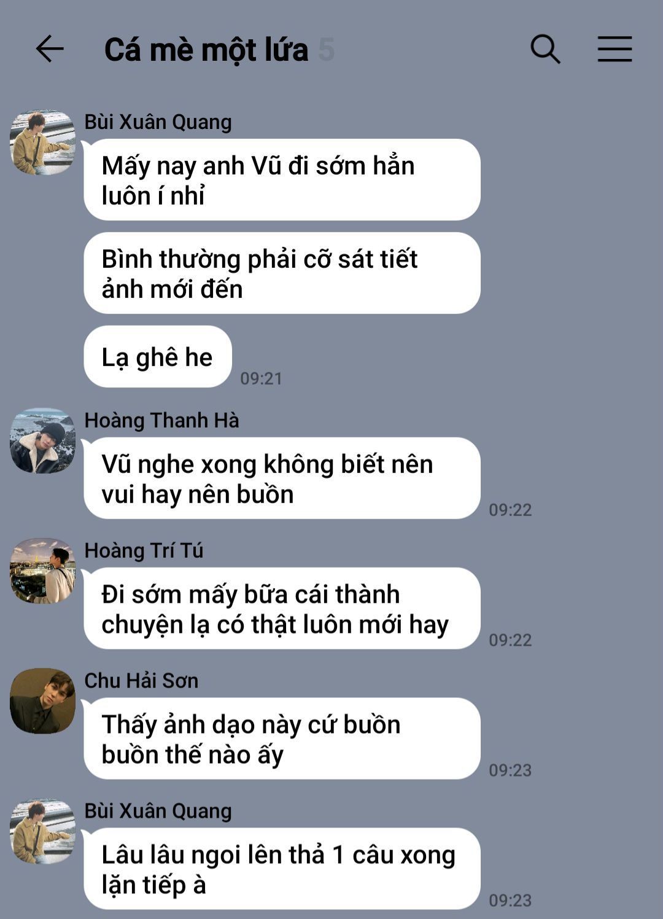Tap sender name Hoàng Thanh Hà
The height and width of the screenshot is (919, 663).
point(161,421)
